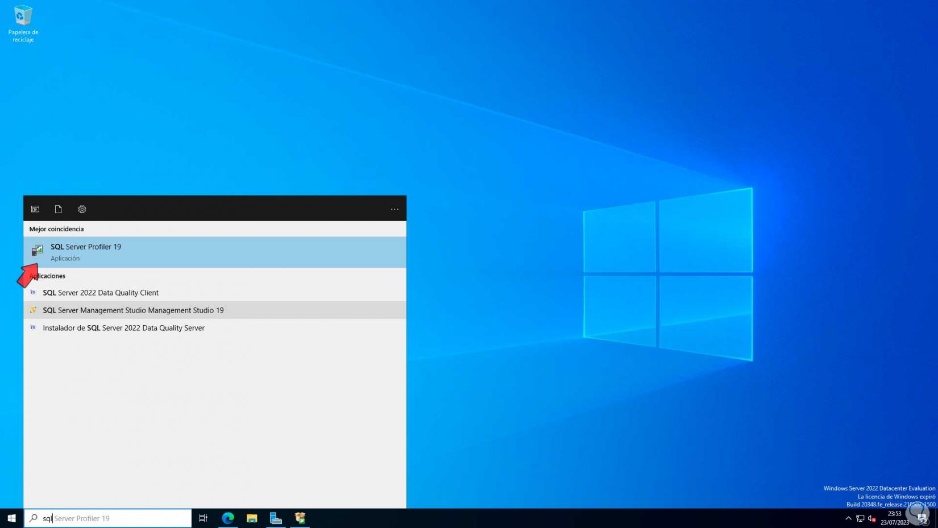Open the search panel more options ellipsis
This screenshot has height=528, width=938.
[395, 209]
